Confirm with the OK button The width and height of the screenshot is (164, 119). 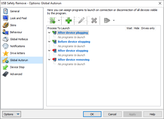click(x=92, y=114)
